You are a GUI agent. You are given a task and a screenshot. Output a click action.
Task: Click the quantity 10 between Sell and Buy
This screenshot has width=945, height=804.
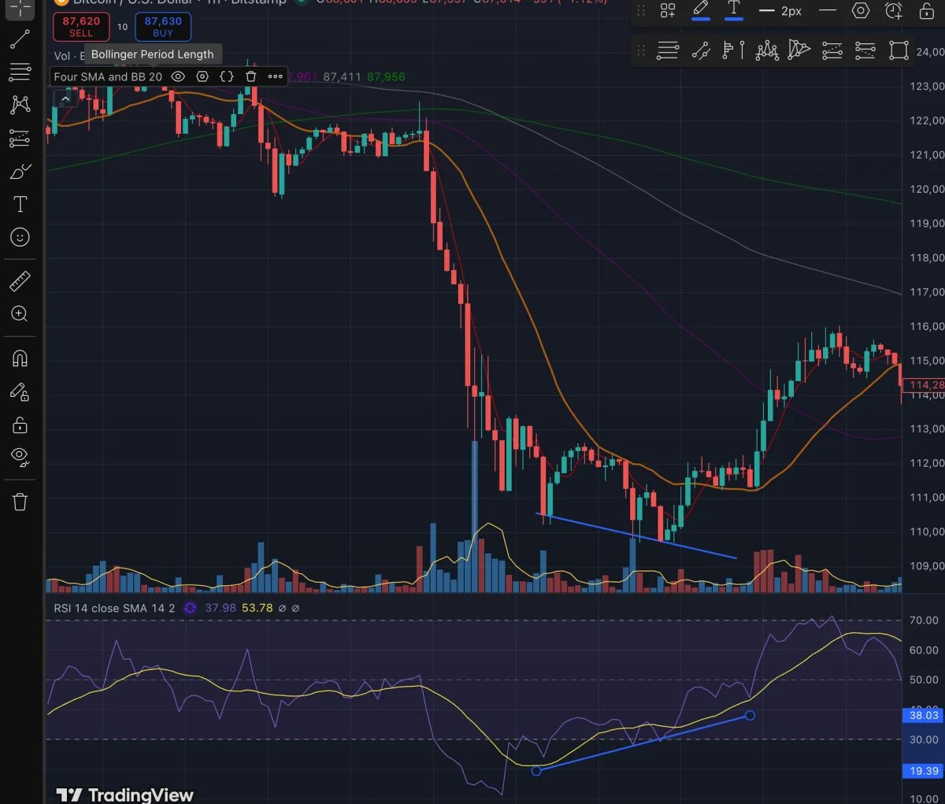(x=122, y=27)
